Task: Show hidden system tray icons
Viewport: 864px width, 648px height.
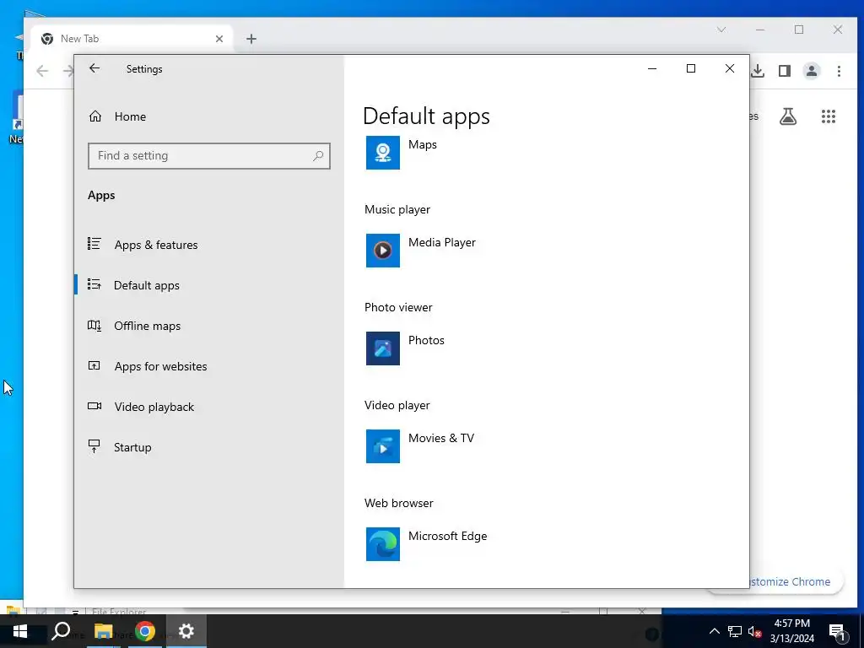Action: (714, 631)
